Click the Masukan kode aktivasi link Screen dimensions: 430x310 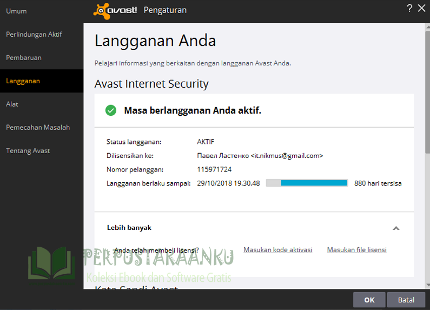(278, 250)
